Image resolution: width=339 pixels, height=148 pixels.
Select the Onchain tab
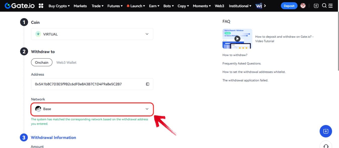tap(42, 62)
